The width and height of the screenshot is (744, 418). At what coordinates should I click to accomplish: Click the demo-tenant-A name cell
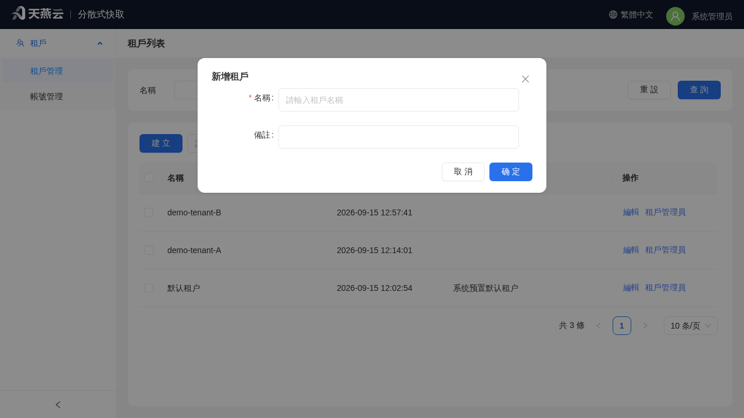194,250
